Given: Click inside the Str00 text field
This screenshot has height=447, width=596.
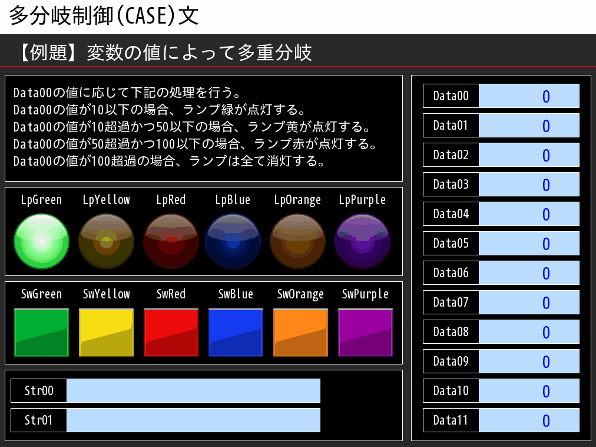Looking at the screenshot, I should point(194,390).
